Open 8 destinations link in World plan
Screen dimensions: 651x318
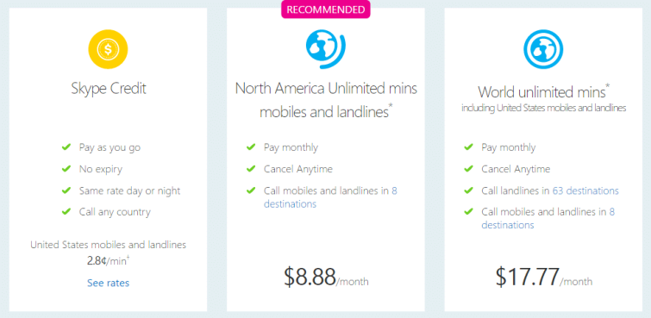tap(548, 218)
